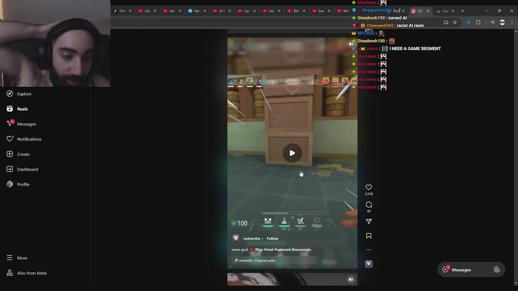Open the audio thumbnail beside the reel

369,264
